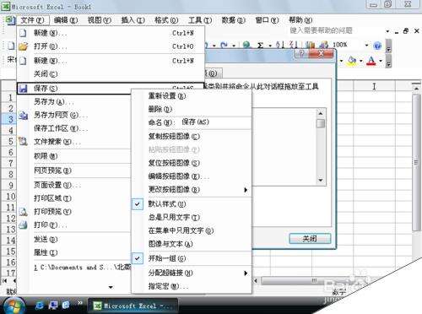Expand the 更改按钮图像 submenu arrow
Image resolution: width=422 pixels, height=314 pixels.
point(246,190)
